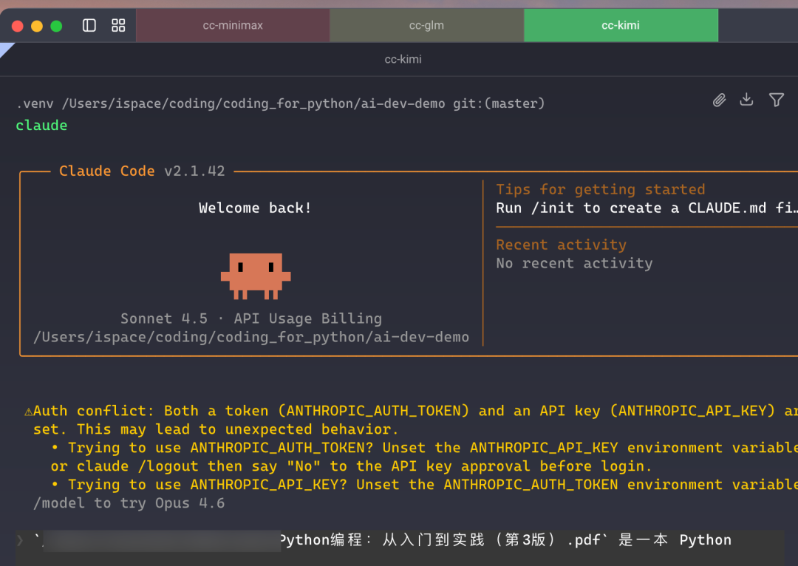Click the paperclip attachment icon
Screen dimensions: 798x566
pos(719,100)
